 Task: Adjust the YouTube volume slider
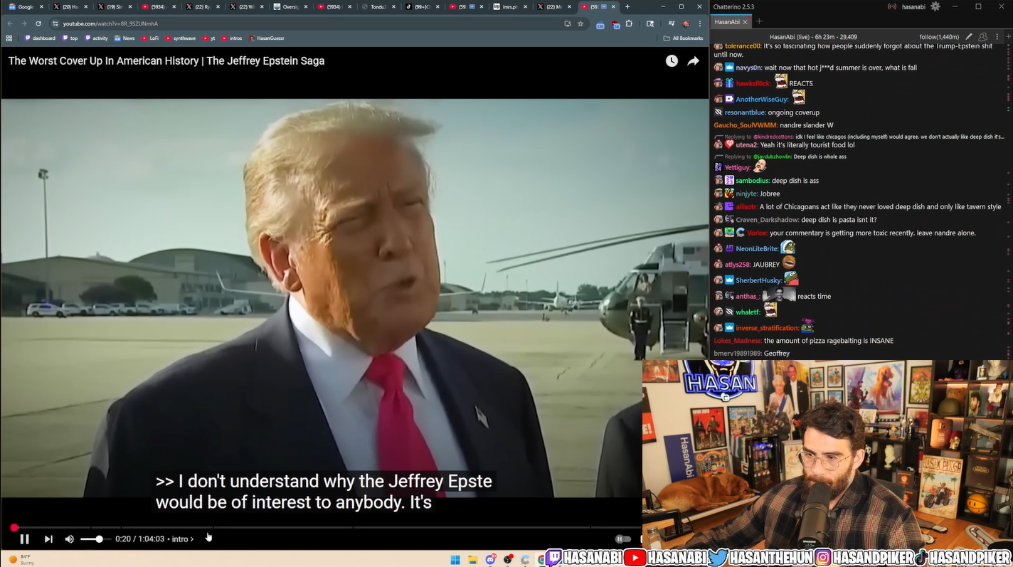coord(95,539)
